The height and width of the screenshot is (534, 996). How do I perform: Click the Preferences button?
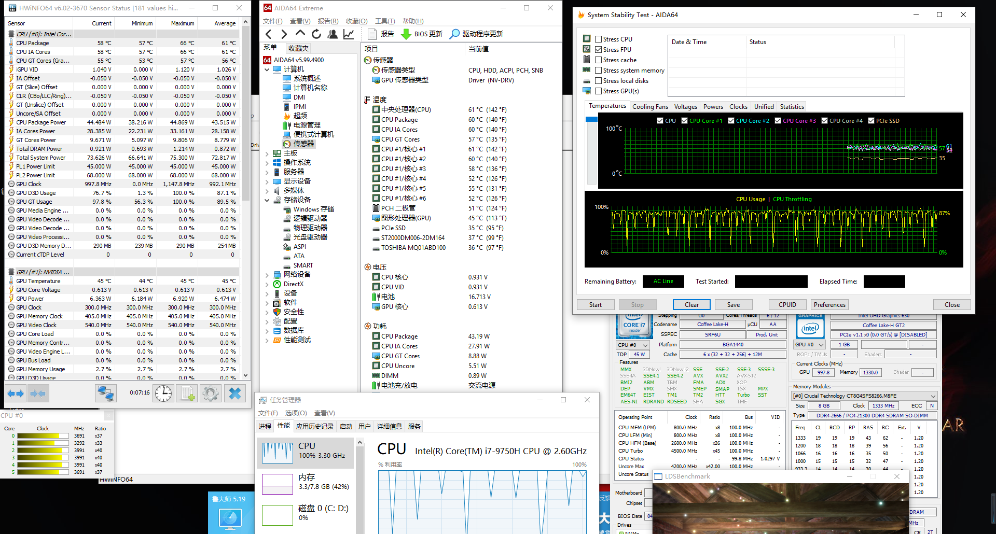829,305
